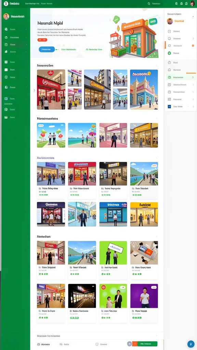Click the orange badge dot in the right panel

193,45
